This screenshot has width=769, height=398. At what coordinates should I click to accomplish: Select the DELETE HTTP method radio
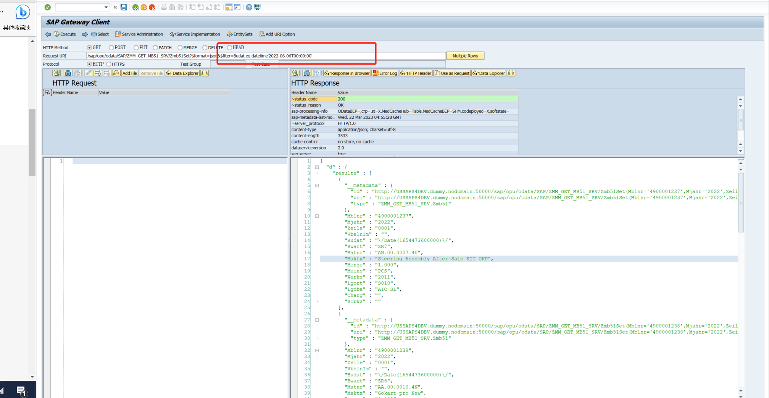click(x=205, y=48)
